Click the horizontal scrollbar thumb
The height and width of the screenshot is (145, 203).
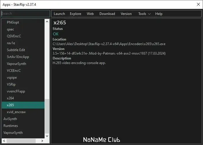pyautogui.click(x=21, y=141)
